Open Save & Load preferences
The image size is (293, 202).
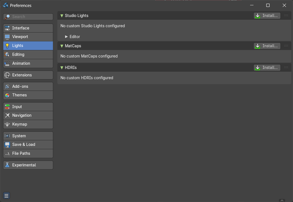28,144
